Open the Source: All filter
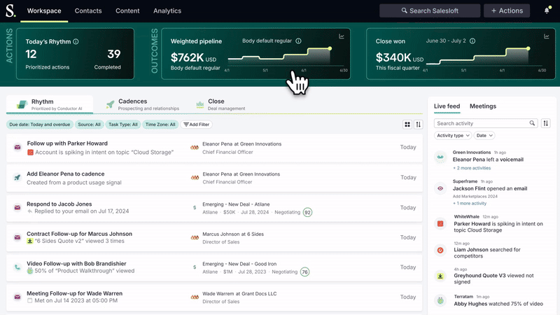 pyautogui.click(x=89, y=125)
